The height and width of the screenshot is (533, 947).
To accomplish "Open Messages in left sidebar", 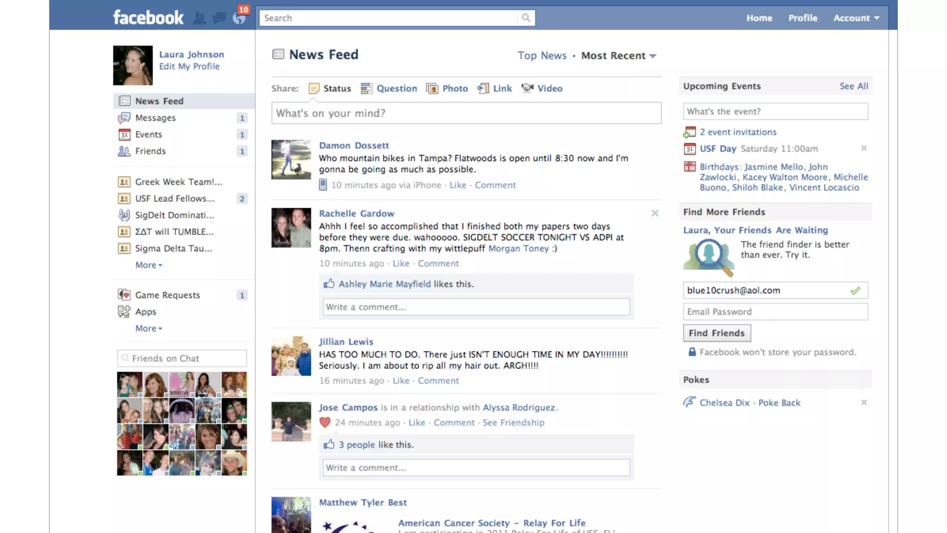I will (x=155, y=118).
